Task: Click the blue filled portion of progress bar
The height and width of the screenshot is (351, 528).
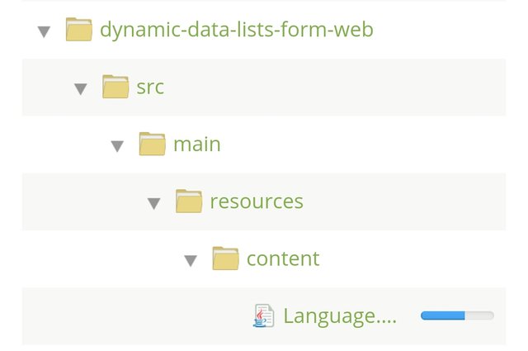Action: (x=442, y=315)
